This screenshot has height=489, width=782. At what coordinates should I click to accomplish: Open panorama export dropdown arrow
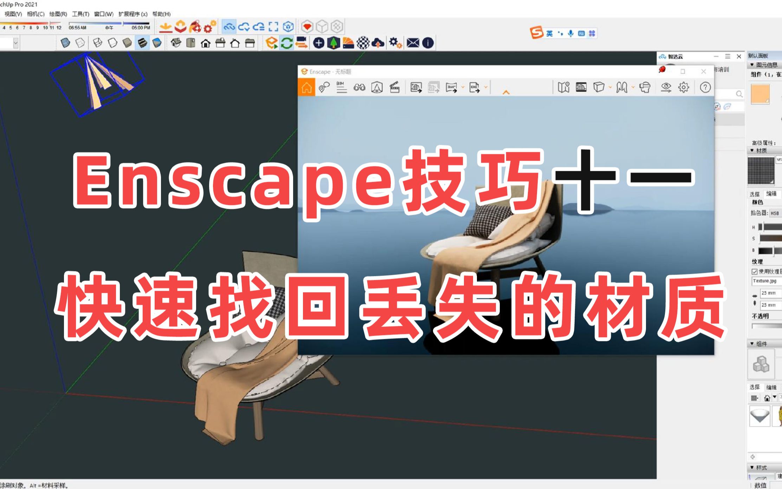point(463,87)
